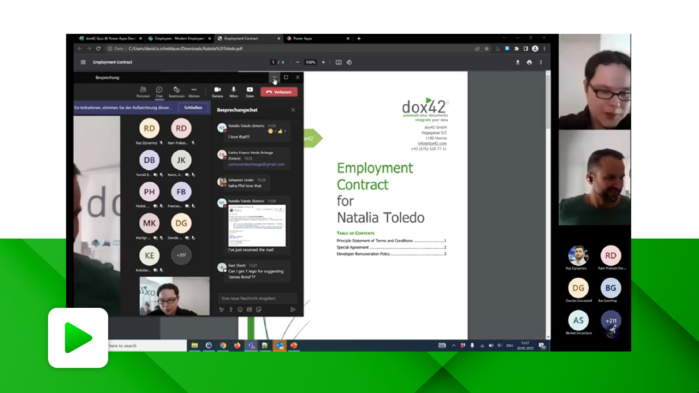Open a new browser tab
This screenshot has height=393, width=699.
pos(359,39)
